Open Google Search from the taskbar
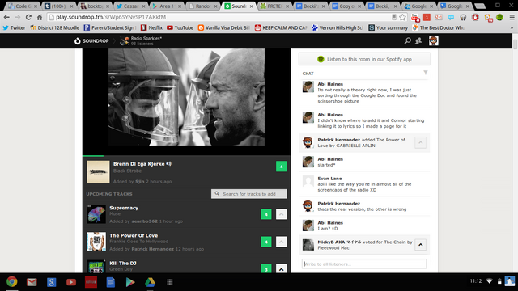 click(51, 282)
